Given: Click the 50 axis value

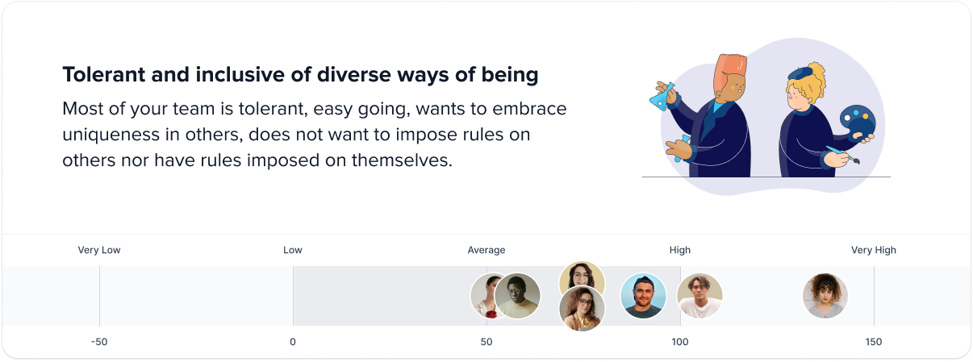Looking at the screenshot, I should pos(486,342).
